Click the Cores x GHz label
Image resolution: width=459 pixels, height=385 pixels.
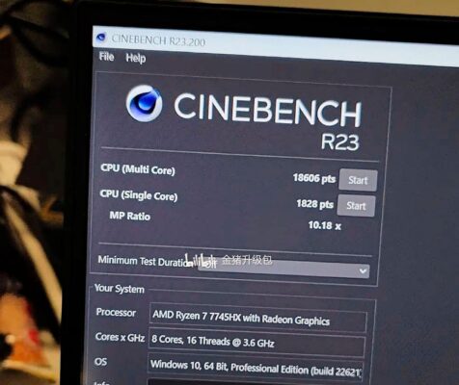click(x=120, y=338)
